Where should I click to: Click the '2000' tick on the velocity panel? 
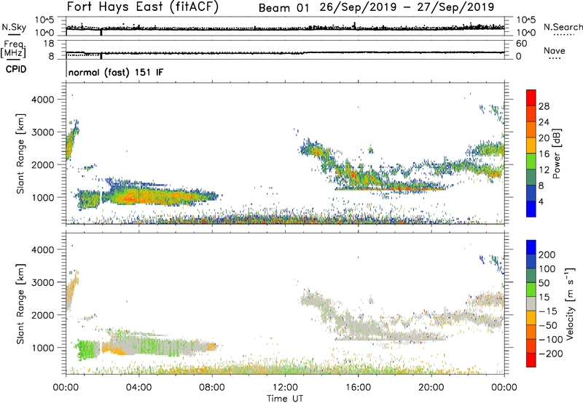[42, 315]
